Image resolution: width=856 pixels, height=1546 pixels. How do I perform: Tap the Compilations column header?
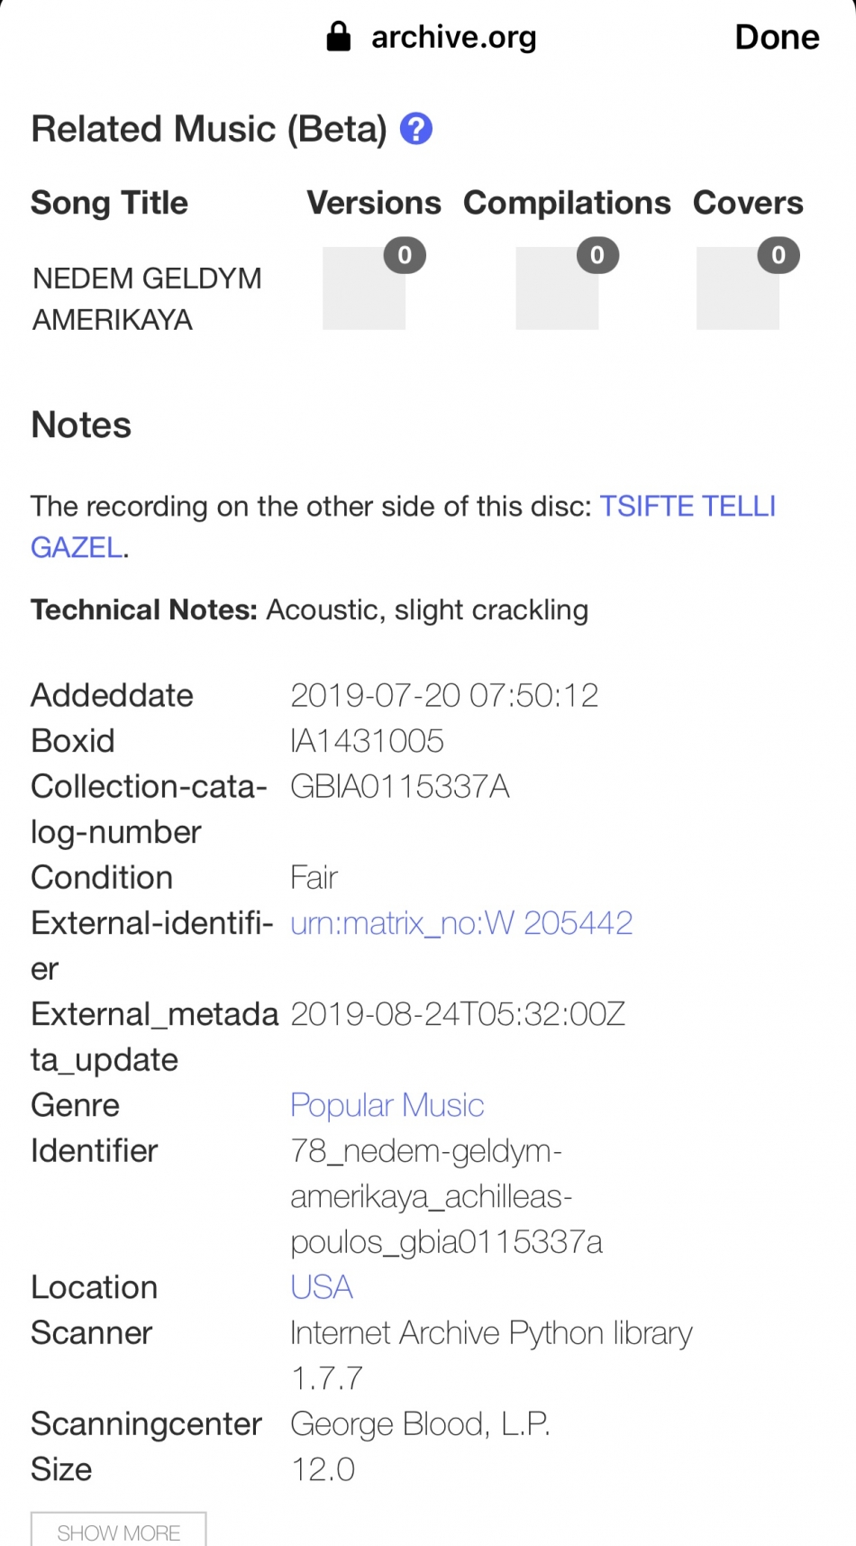coord(567,203)
